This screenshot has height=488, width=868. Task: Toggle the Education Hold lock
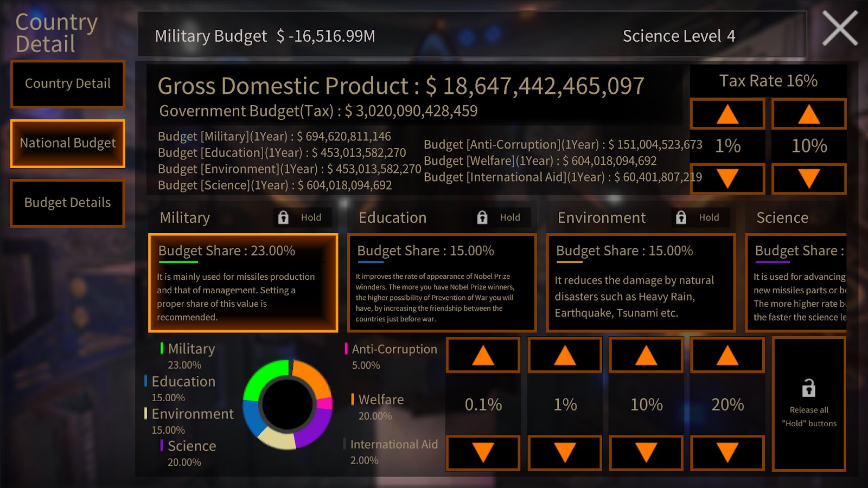pos(499,217)
